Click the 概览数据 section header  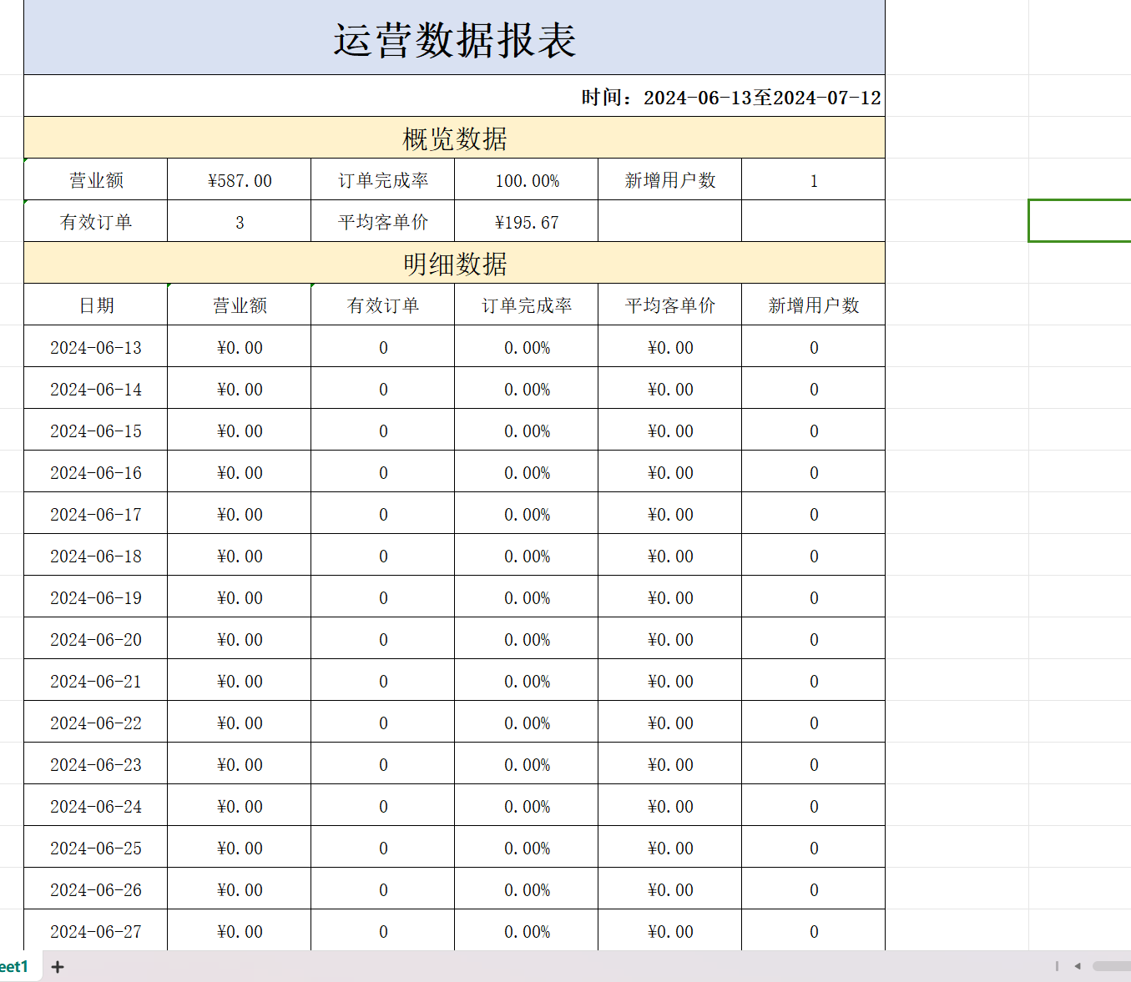point(455,138)
